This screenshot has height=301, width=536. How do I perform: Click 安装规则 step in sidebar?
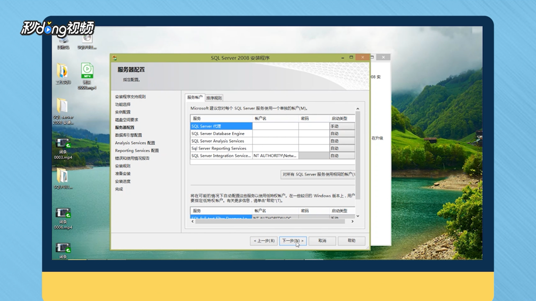pyautogui.click(x=123, y=166)
